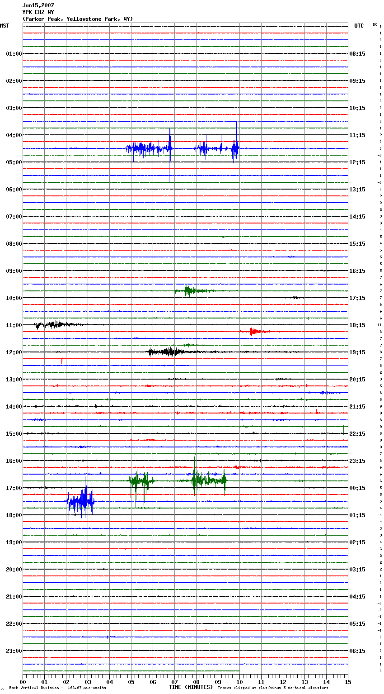Click the "10:15" UTC time label
This screenshot has width=384, height=694.
tap(357, 108)
